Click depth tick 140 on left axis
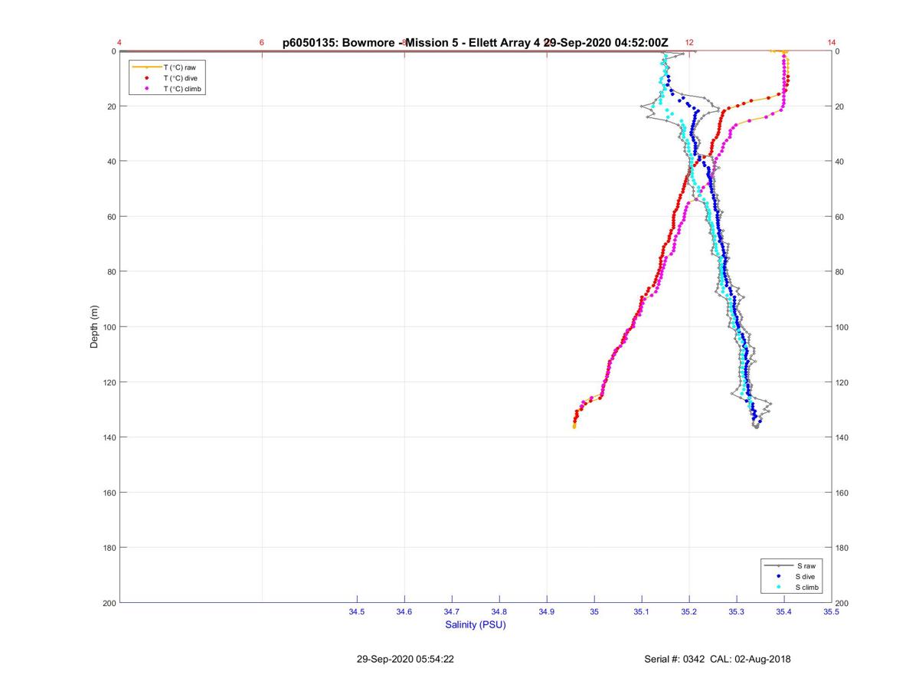 (109, 437)
